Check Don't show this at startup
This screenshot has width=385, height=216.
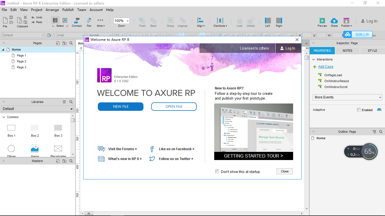pos(217,171)
